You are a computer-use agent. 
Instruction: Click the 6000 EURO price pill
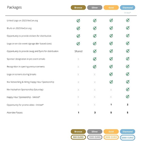tap(128, 138)
